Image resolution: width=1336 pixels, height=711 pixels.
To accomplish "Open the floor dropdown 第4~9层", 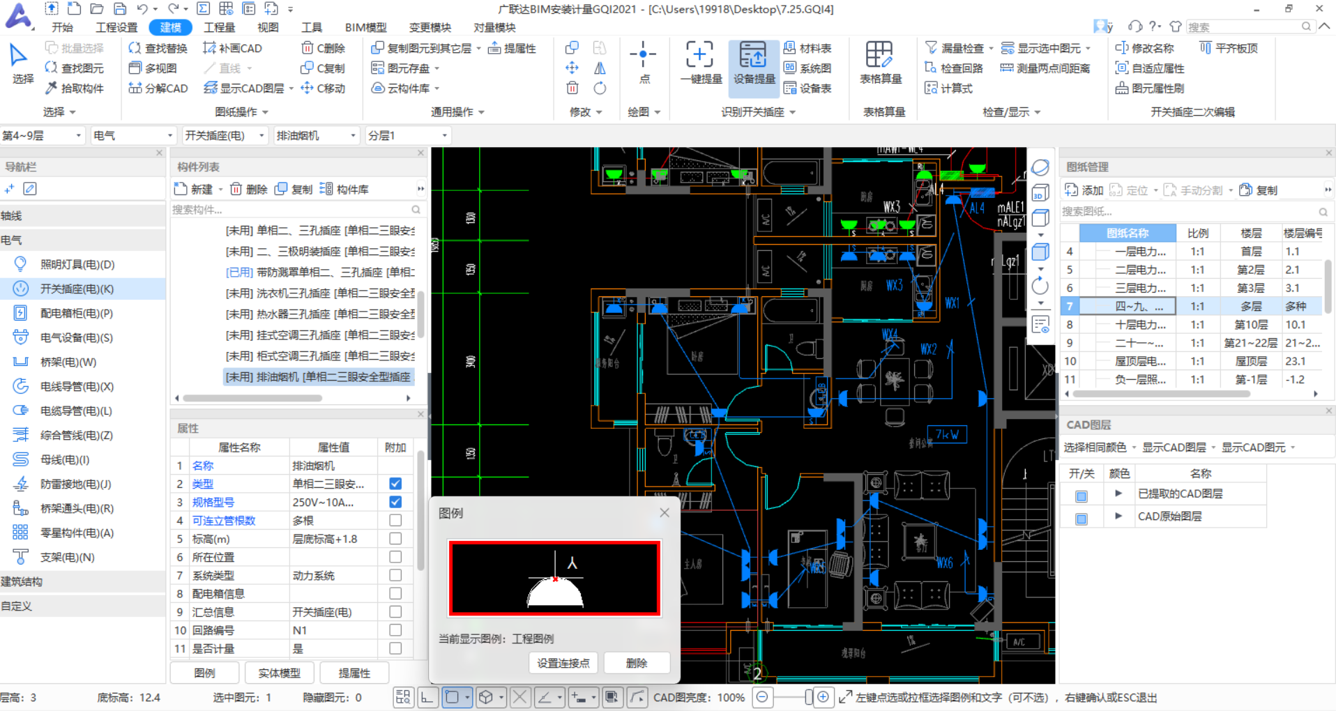I will [43, 135].
